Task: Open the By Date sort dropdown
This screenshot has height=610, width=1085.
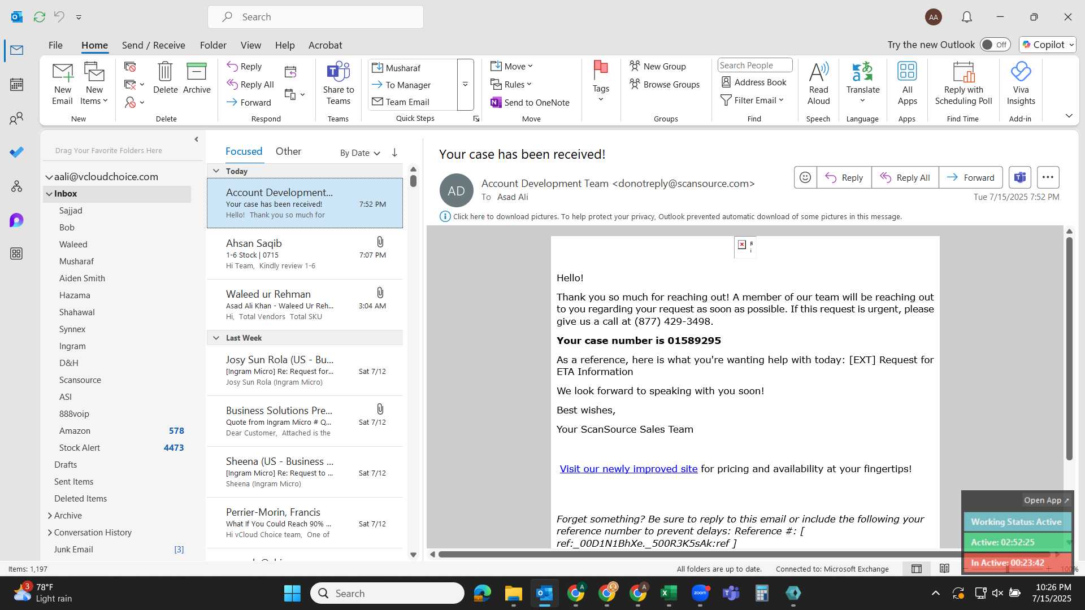Action: 360,153
